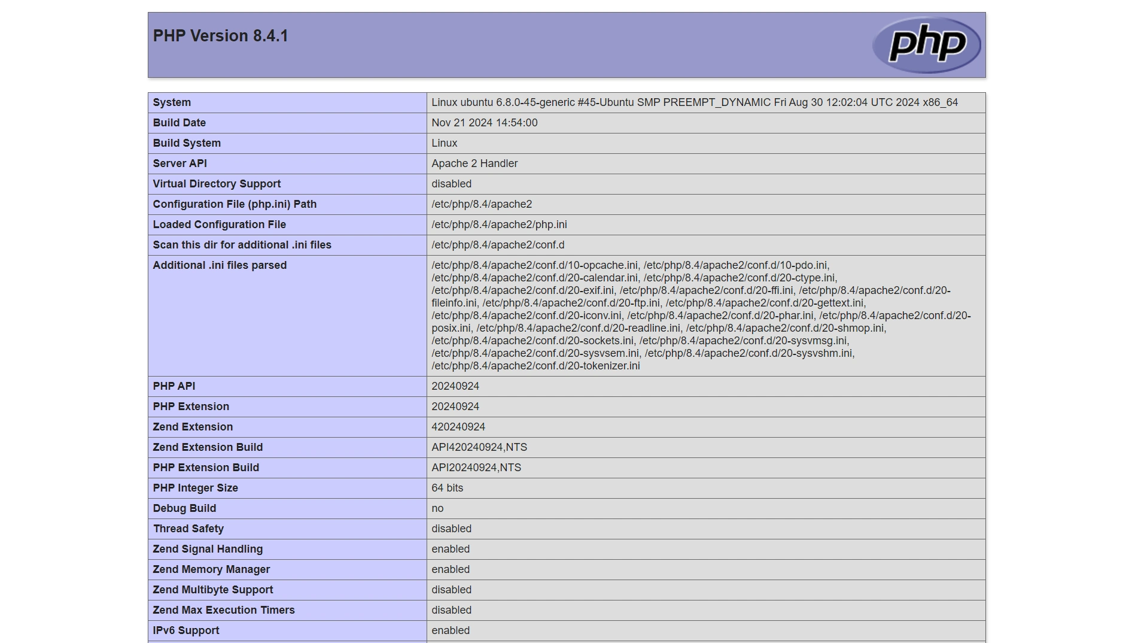Screen dimensions: 1132x643
Task: Click the Thread Safety disabled value
Action: coord(451,529)
